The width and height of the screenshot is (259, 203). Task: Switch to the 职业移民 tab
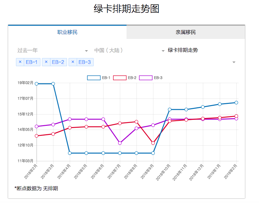click(x=67, y=32)
